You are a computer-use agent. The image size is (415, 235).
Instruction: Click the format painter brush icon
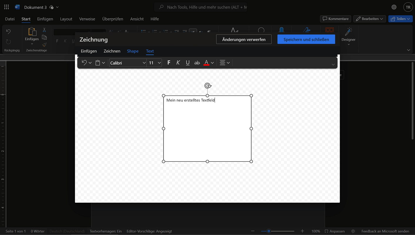coord(44,45)
